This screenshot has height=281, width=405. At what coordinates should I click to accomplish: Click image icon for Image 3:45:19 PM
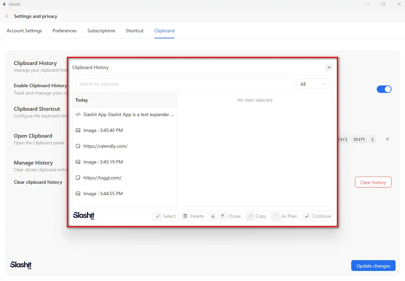(x=78, y=162)
